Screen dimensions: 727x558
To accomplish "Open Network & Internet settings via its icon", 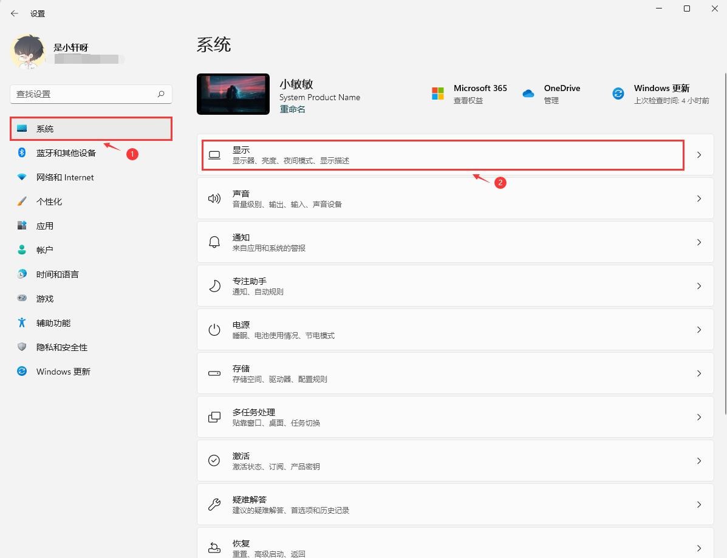I will (21, 177).
